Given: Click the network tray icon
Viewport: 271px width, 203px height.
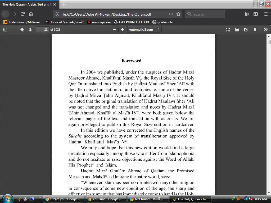Looking at the screenshot, I should click(246, 199).
